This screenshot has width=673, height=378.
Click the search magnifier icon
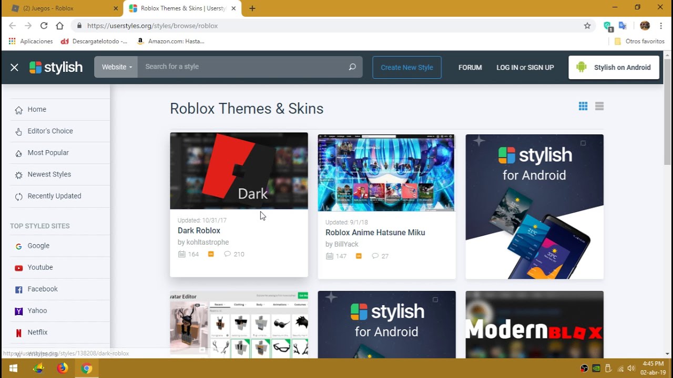[352, 67]
